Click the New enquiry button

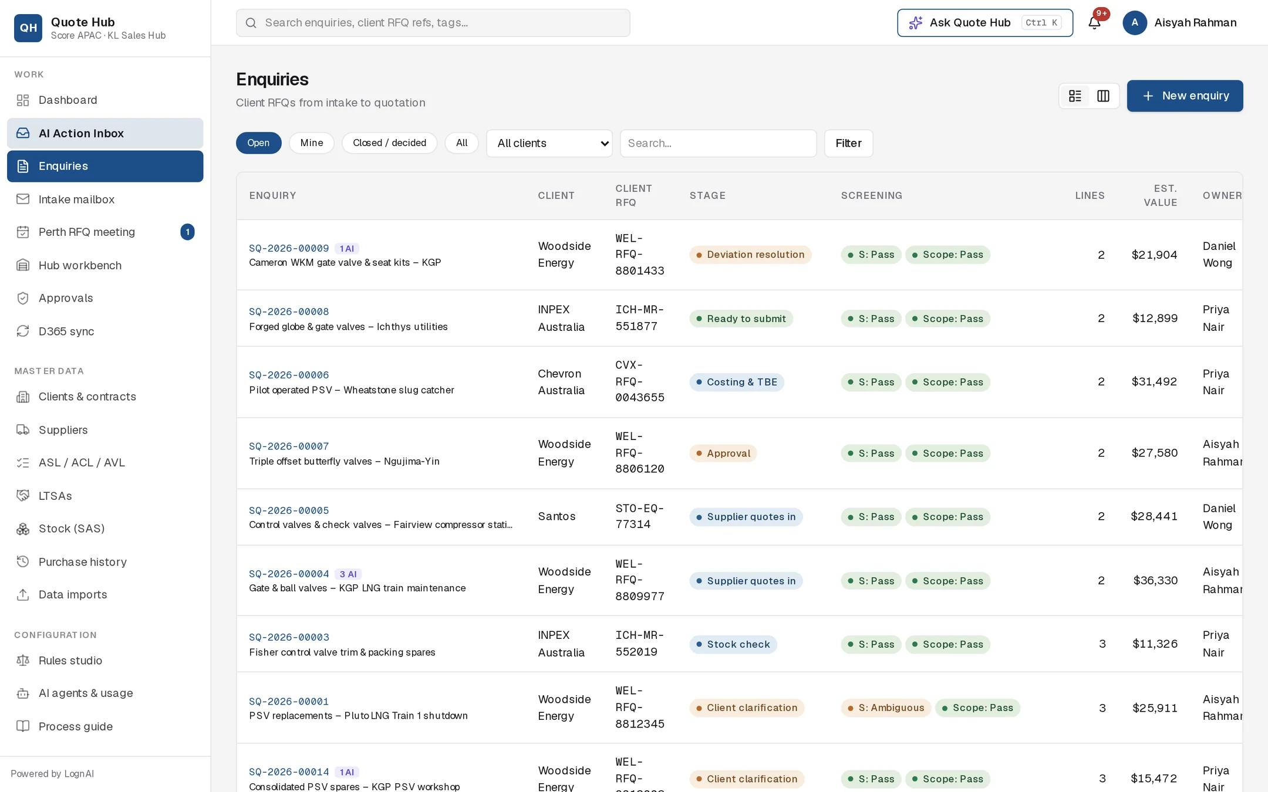click(1185, 96)
